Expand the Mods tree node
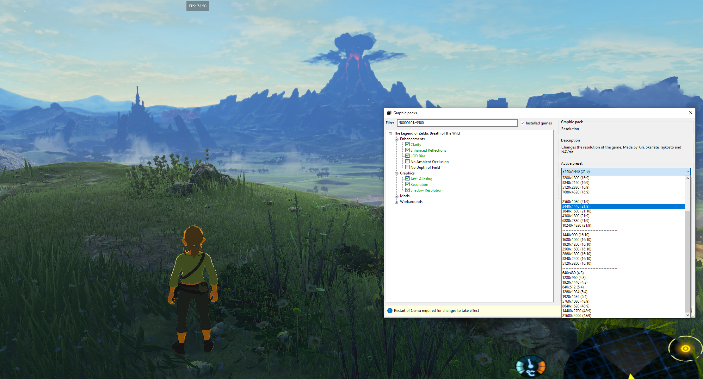The image size is (703, 379). (x=396, y=196)
